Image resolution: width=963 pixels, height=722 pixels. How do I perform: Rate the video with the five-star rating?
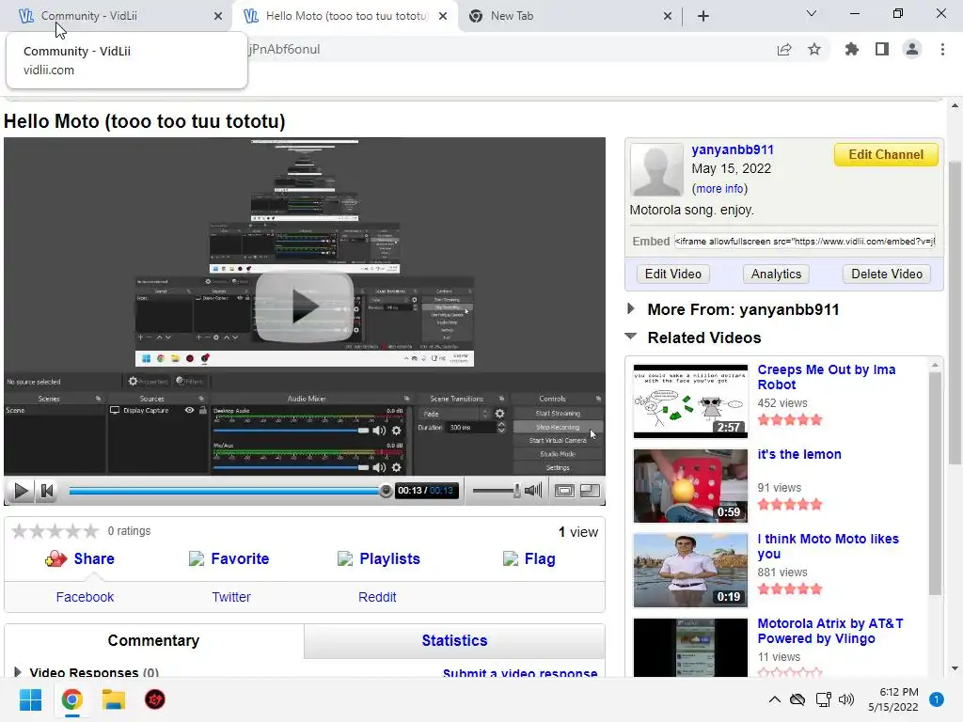[x=55, y=530]
